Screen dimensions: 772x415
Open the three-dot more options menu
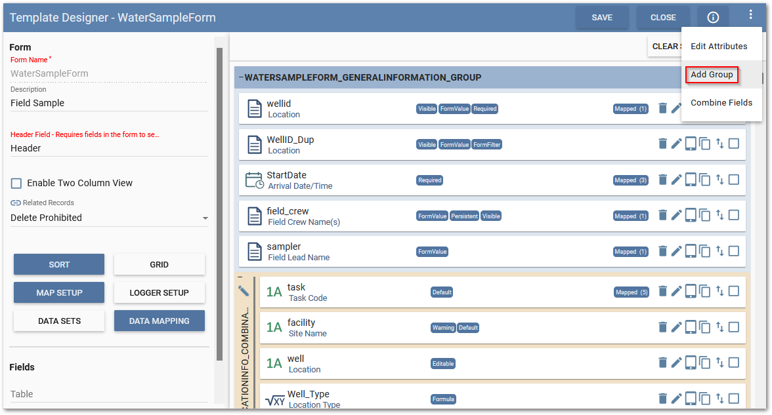pos(750,15)
